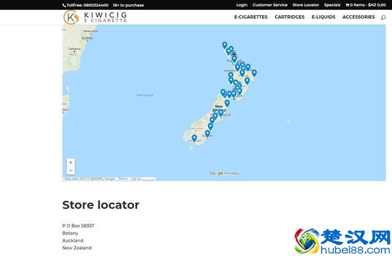392x256 pixels.
Task: Open the Accessories menu
Action: click(358, 17)
